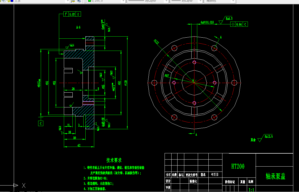Select the 0.04 symmetry tolerance value
The width and height of the screenshot is (299, 192).
point(239,24)
